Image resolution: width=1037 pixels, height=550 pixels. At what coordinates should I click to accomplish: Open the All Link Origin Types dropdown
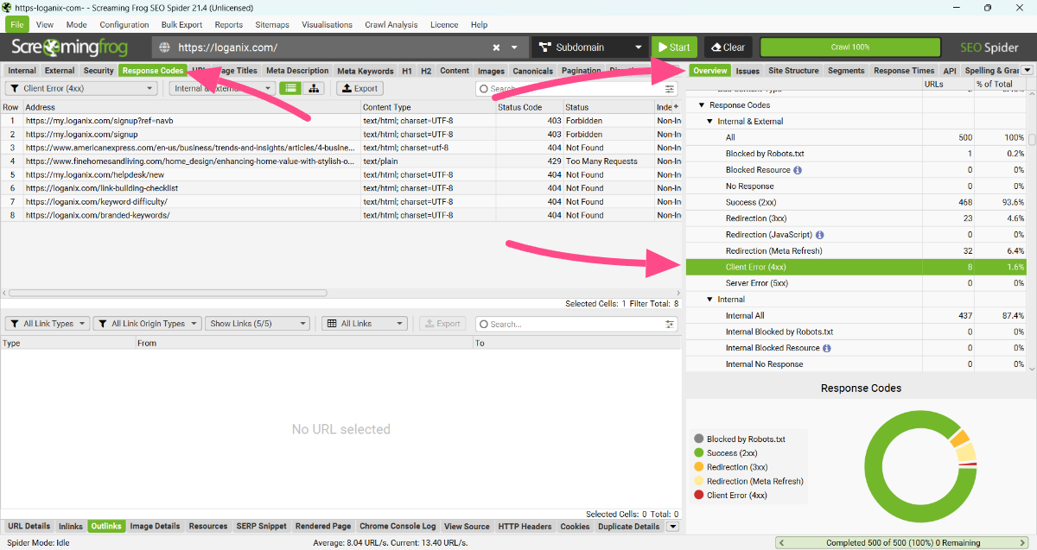[147, 324]
